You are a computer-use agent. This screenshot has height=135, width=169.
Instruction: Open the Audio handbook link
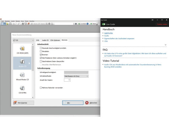coord(106,36)
